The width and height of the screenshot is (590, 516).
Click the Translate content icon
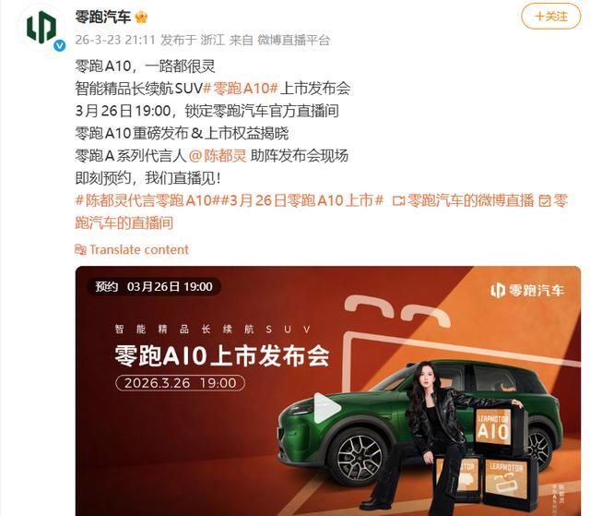coord(80,250)
